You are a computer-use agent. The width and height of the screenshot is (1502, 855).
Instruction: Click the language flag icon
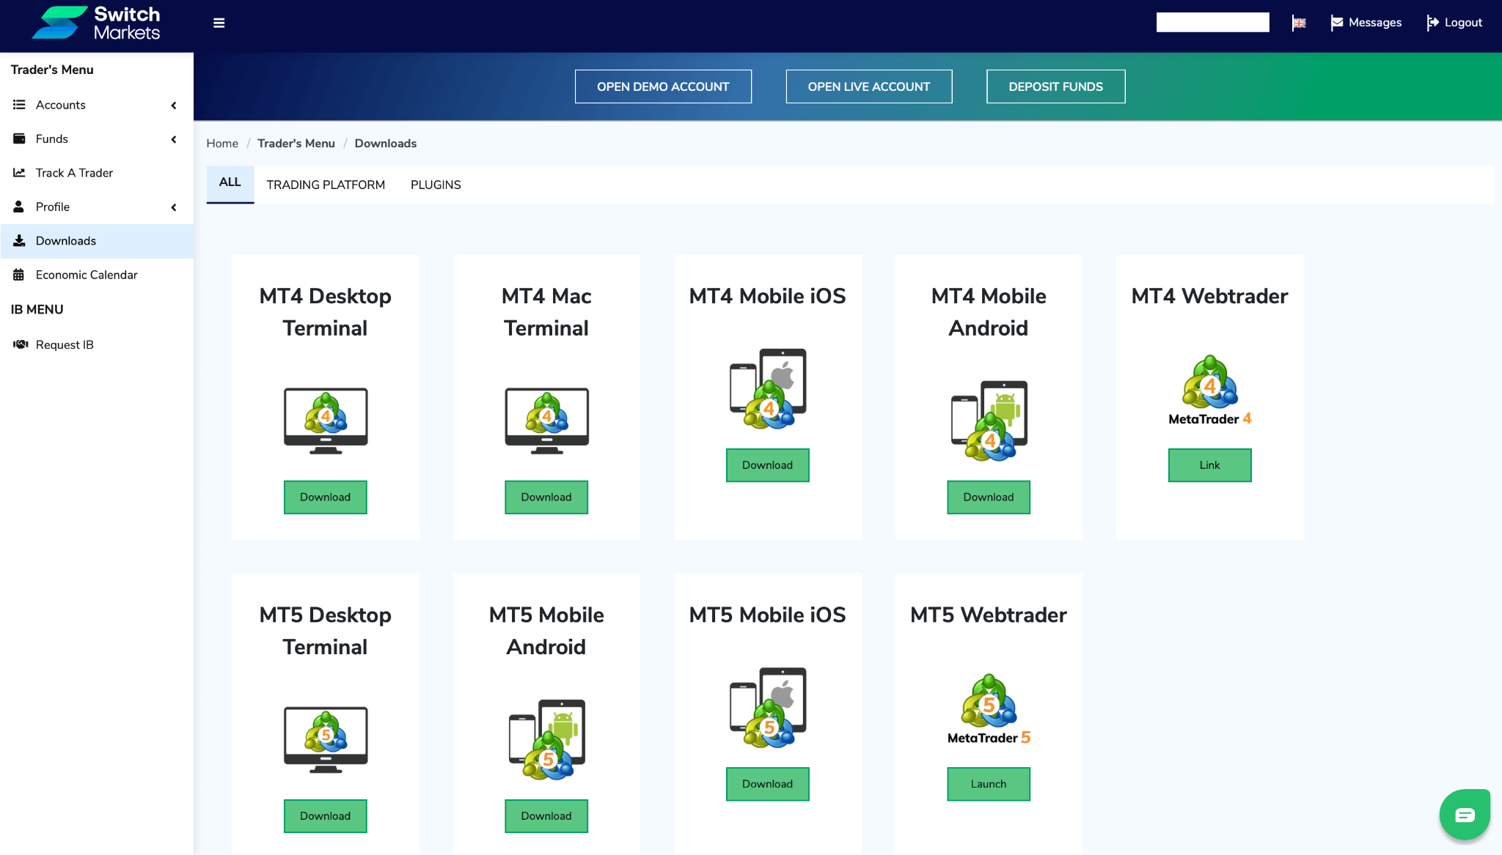tap(1299, 23)
